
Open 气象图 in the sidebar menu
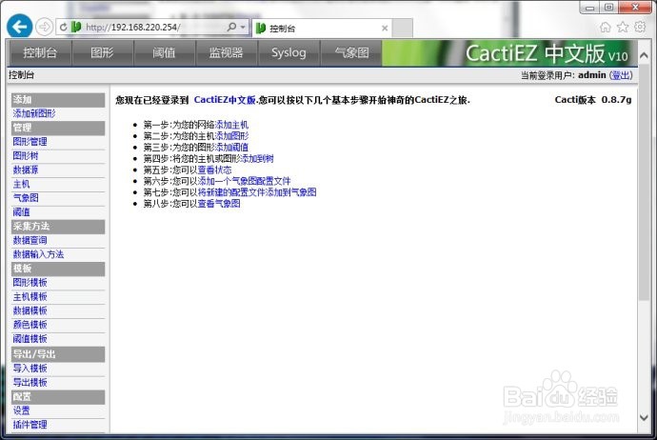point(26,198)
